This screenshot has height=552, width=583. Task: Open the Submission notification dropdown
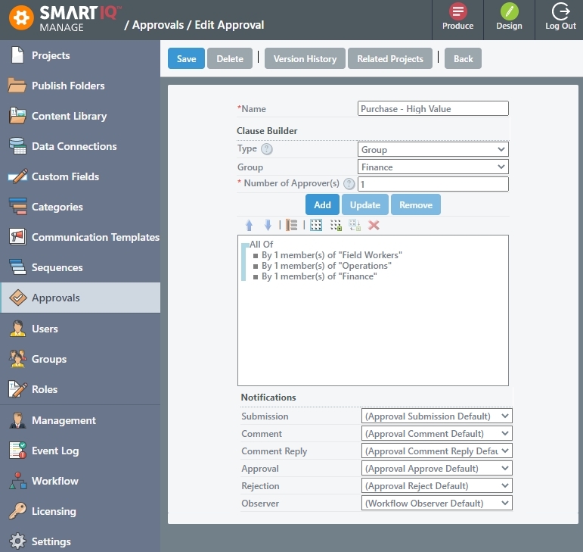(436, 416)
